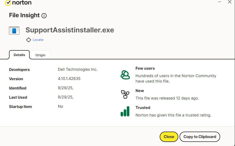Click the Dell Technologies Inc. developer value
Viewport: 235px width, 146px height.
click(x=78, y=69)
